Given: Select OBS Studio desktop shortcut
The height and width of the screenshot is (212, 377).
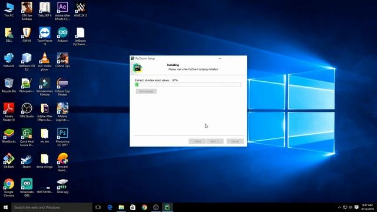Looking at the screenshot, I should click(x=27, y=111).
